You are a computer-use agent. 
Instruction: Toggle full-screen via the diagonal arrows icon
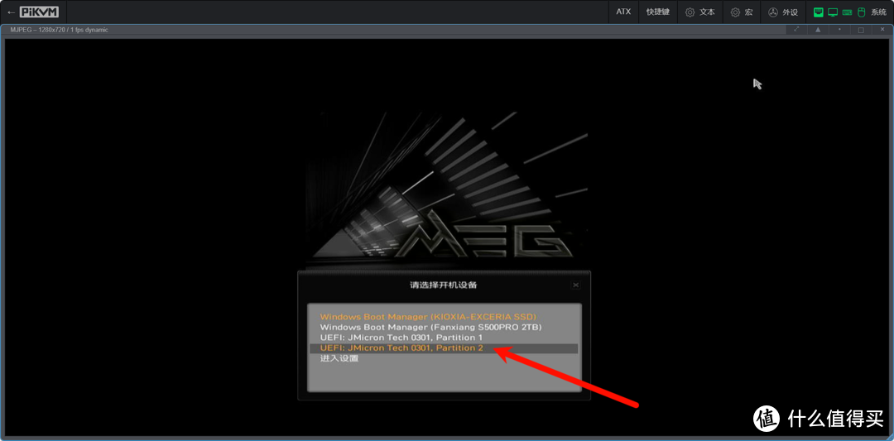pos(796,30)
